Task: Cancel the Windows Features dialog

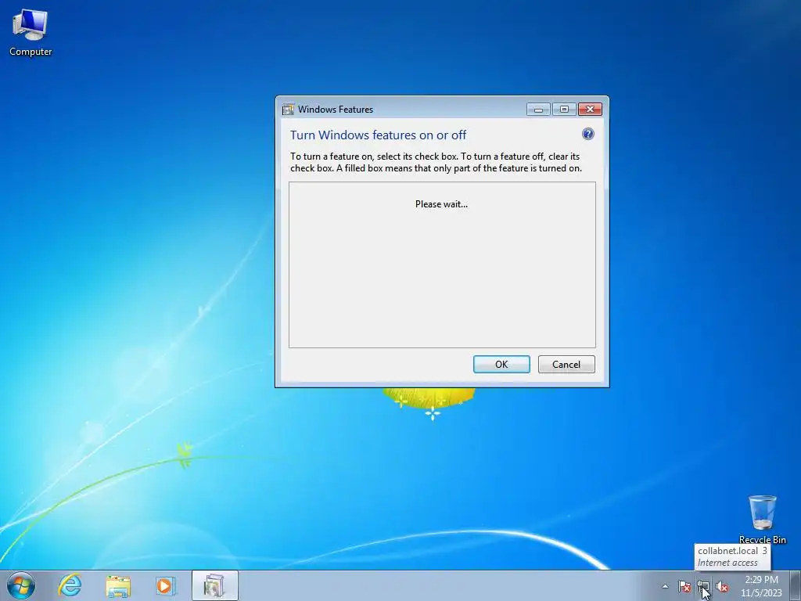Action: coord(566,365)
